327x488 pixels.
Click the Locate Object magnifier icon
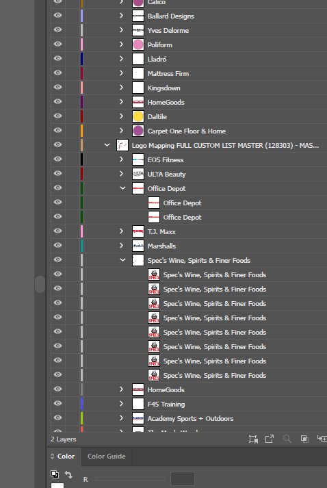pos(287,439)
